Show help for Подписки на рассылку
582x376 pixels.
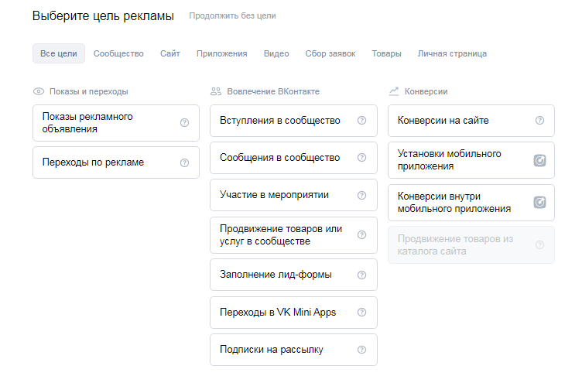[x=361, y=350]
